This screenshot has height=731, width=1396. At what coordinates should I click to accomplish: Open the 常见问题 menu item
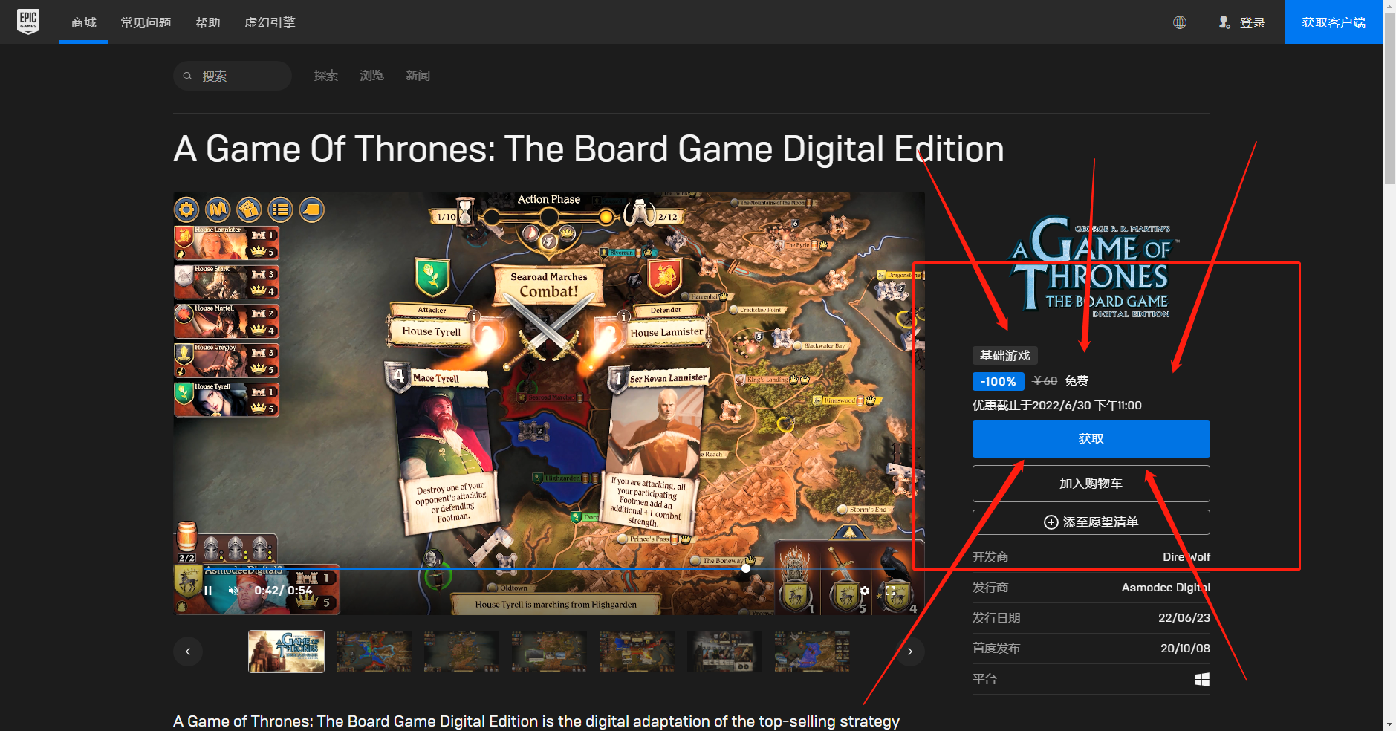tap(145, 22)
